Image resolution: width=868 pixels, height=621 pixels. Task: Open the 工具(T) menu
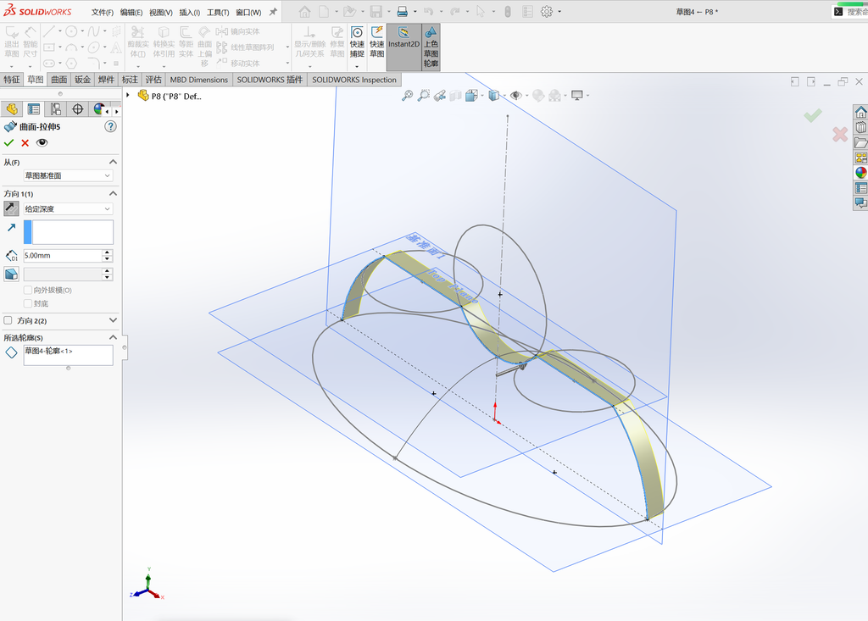218,12
